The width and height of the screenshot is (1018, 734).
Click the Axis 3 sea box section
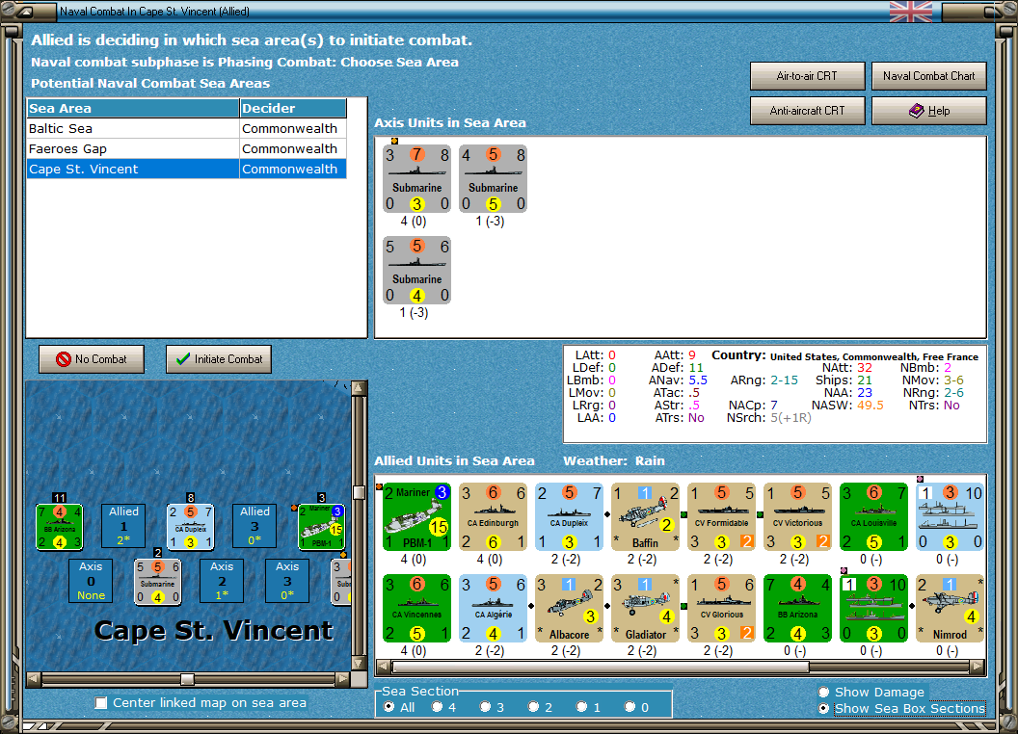[287, 581]
